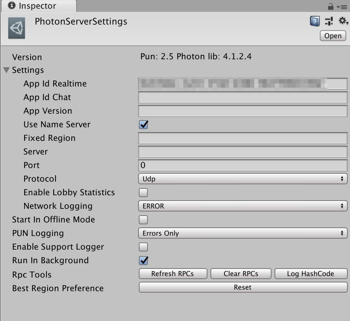
Task: Switch to the Inspector tab
Action: click(38, 6)
